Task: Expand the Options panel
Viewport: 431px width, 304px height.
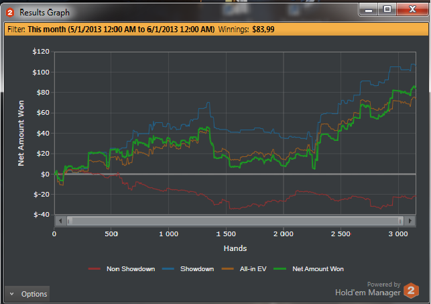Action: (27, 294)
